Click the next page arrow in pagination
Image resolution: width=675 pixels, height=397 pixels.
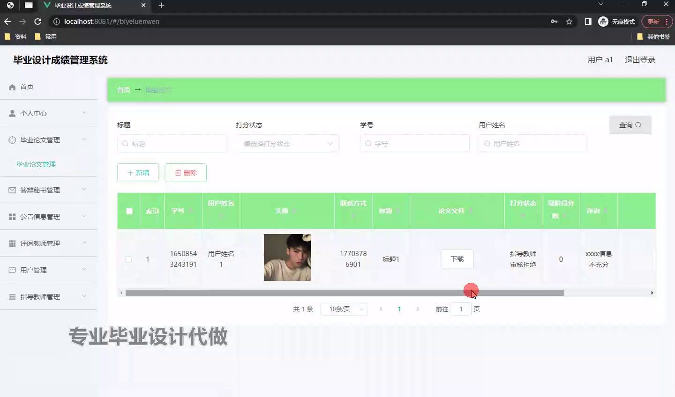(418, 309)
